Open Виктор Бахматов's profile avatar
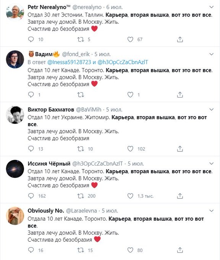This screenshot has width=220, height=260. 15,115
